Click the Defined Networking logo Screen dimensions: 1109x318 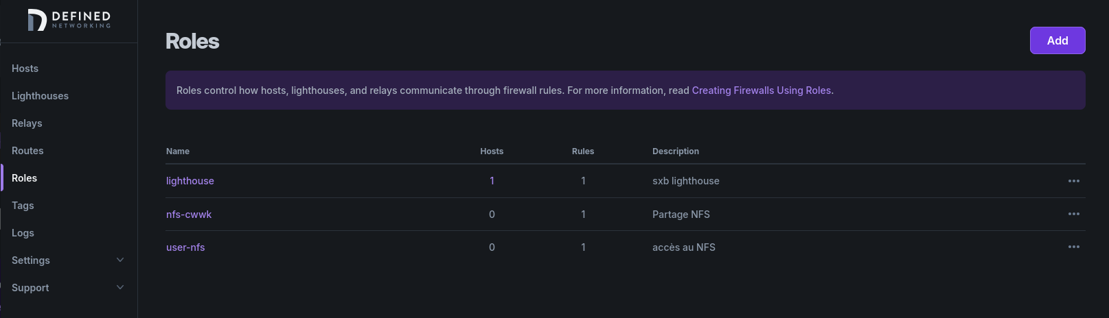[69, 20]
